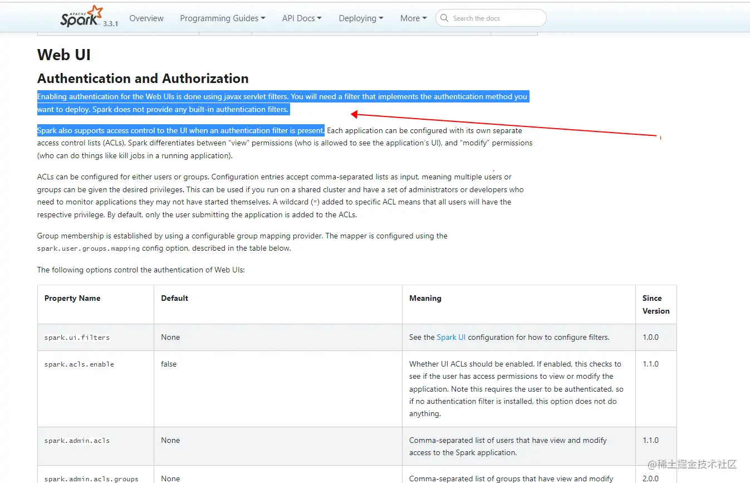Click the spark.admin.acls.groups property cell
Image resolution: width=750 pixels, height=483 pixels.
96,475
